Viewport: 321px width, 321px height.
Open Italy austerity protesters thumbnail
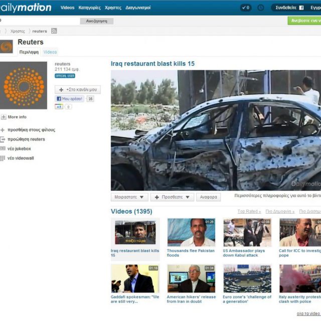point(300,279)
